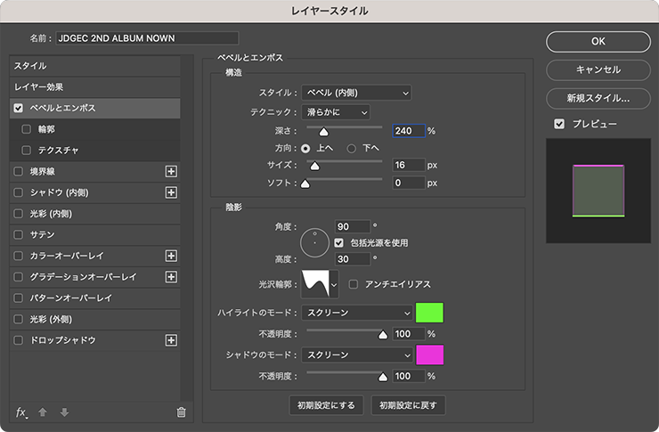Click the move effect down arrow
Viewport: 659px width, 432px height.
[x=63, y=412]
